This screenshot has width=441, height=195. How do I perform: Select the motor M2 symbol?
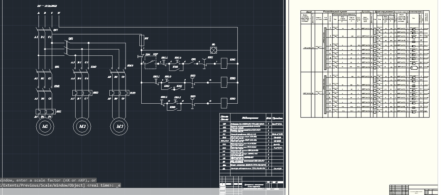click(x=82, y=126)
